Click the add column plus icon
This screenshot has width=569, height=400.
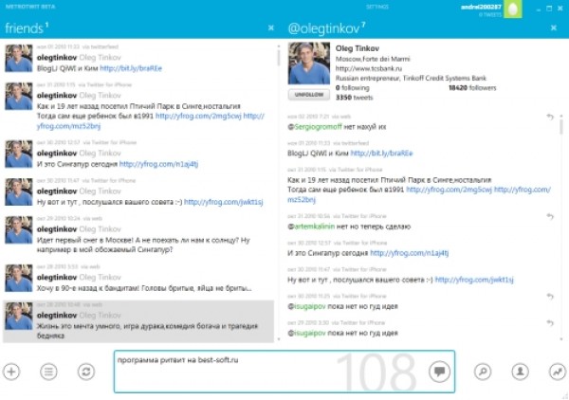pyautogui.click(x=11, y=372)
